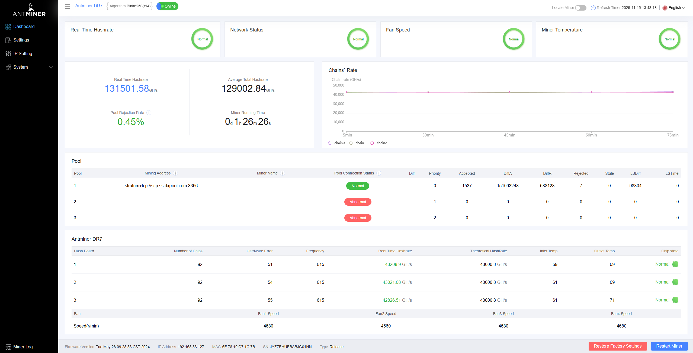
Task: Click the Restart Miner button
Action: (669, 346)
